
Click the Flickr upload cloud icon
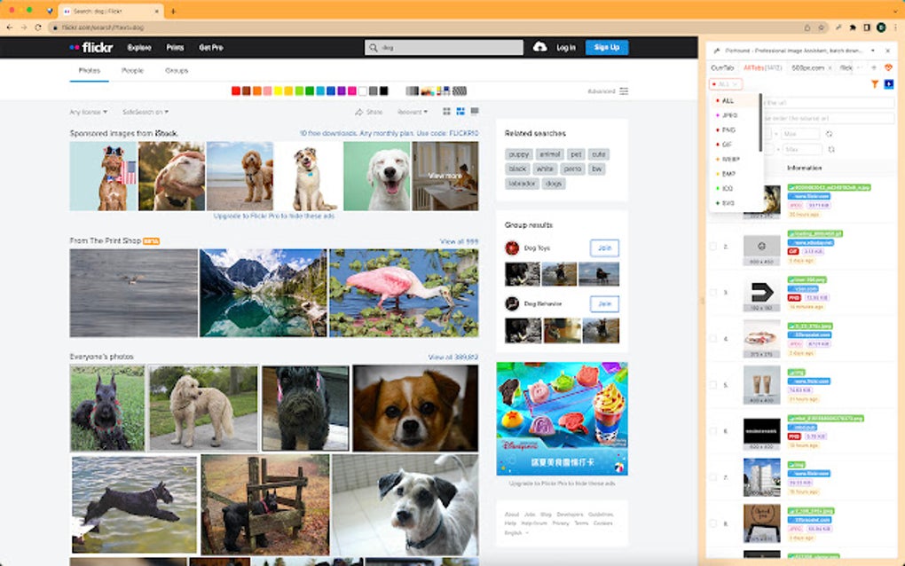pos(541,47)
